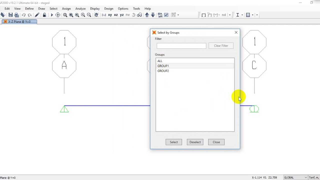Screen dimensions: 320x180
Task: Click the Rotate 3D View icon
Action: [x=133, y=15]
